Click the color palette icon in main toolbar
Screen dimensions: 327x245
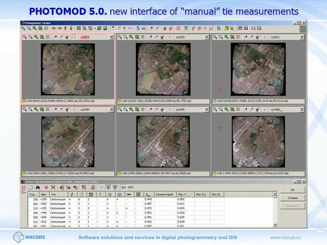coord(105,28)
